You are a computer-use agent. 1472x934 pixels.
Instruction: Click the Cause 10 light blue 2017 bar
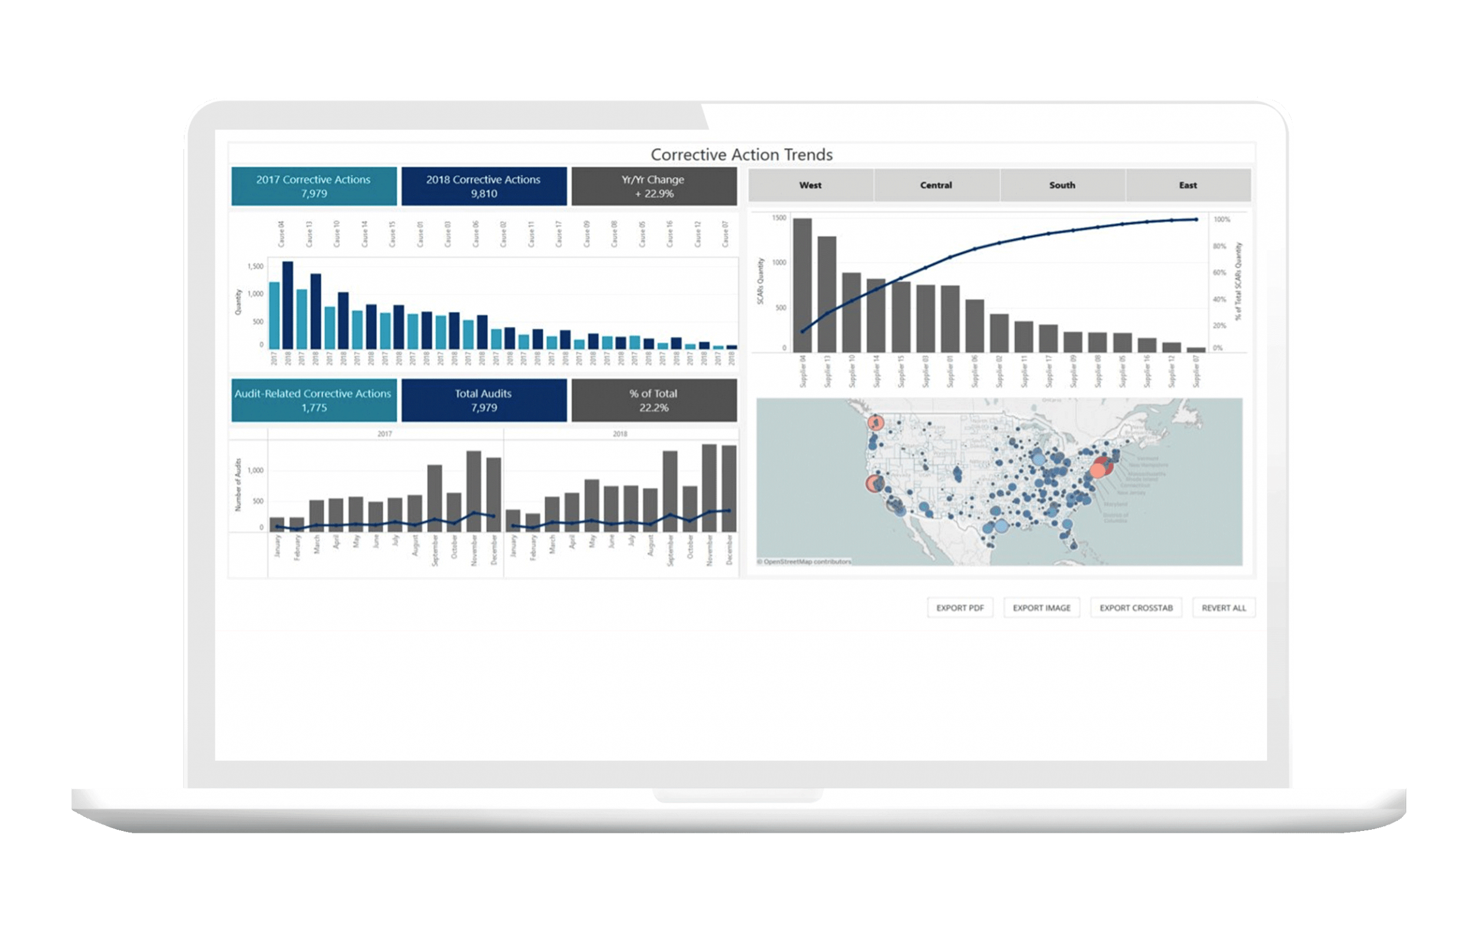pyautogui.click(x=330, y=328)
